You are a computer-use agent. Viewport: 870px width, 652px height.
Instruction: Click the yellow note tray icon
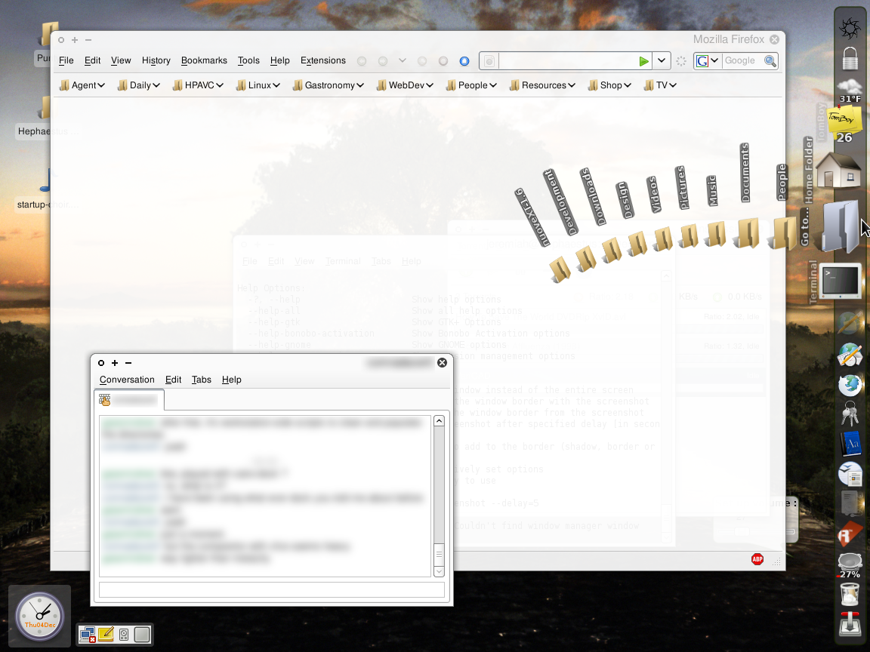click(106, 635)
